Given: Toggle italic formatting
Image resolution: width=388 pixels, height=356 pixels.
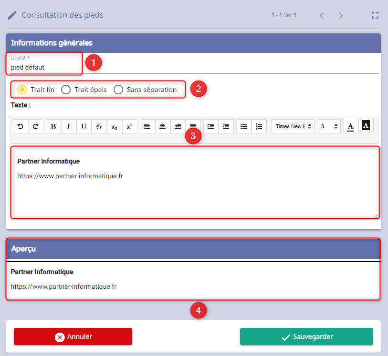Looking at the screenshot, I should 69,126.
